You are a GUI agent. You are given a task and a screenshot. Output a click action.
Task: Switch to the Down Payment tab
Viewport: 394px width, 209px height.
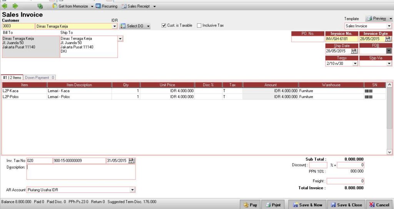point(40,77)
